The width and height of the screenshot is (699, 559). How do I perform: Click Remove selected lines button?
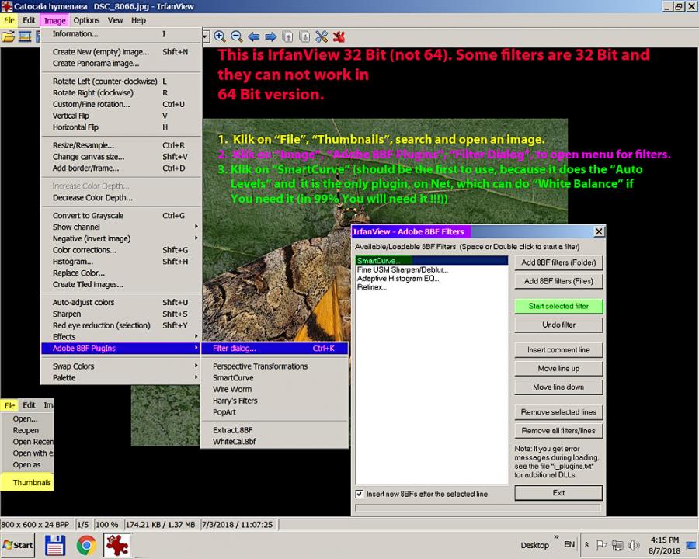click(x=558, y=412)
